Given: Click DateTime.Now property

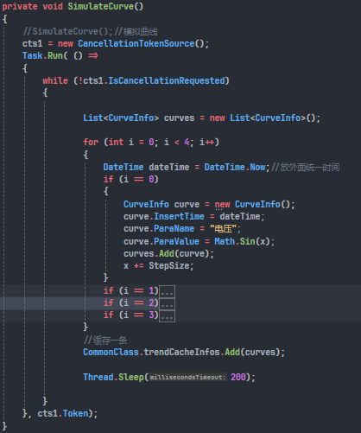Looking at the screenshot, I should click(x=235, y=167).
